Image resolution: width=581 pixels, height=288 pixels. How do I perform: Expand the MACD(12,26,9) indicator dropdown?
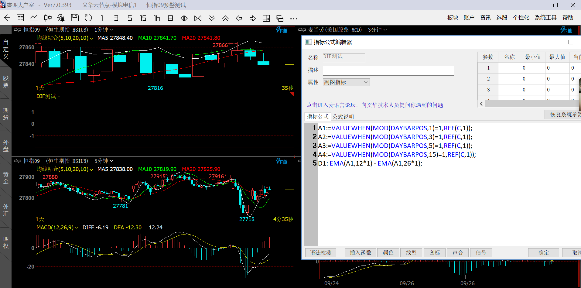tap(57, 228)
